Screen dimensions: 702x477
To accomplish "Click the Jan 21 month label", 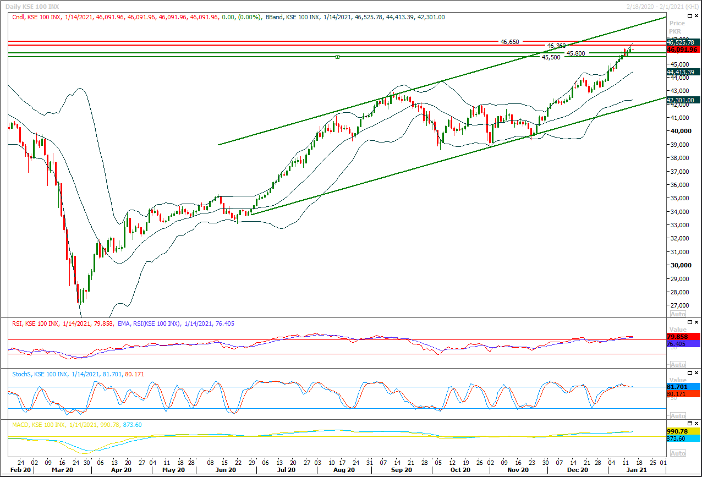I will point(635,471).
